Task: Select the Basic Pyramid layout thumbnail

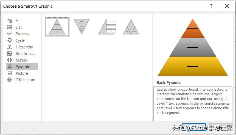Action: 57,27
